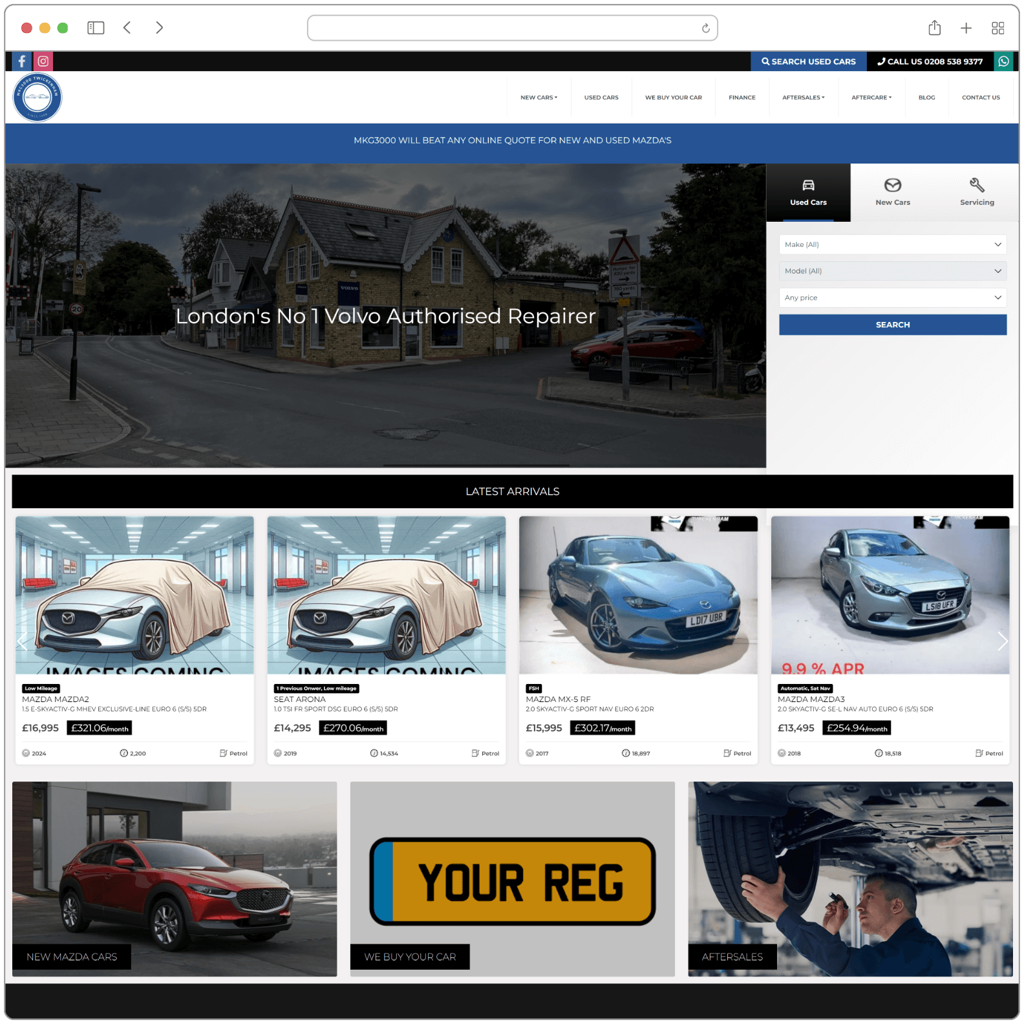The image size is (1024, 1024).
Task: Show next latest arrivals with right arrow
Action: click(1002, 641)
